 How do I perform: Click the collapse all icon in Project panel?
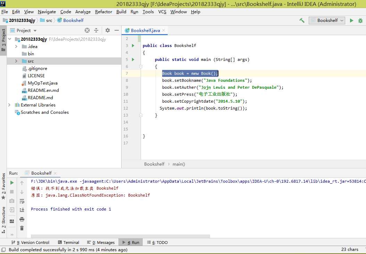(96, 30)
